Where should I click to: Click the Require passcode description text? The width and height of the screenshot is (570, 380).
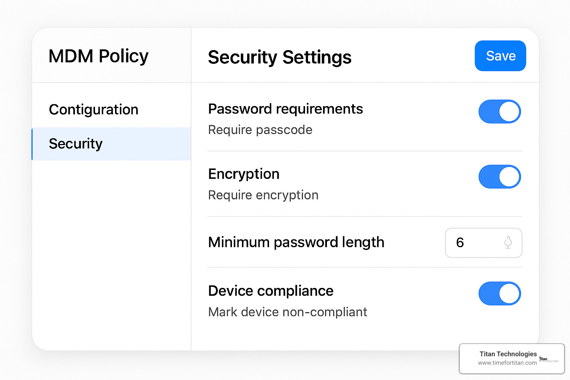tap(260, 130)
